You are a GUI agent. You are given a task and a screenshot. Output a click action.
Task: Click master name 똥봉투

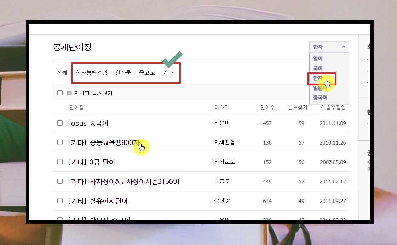[222, 181]
